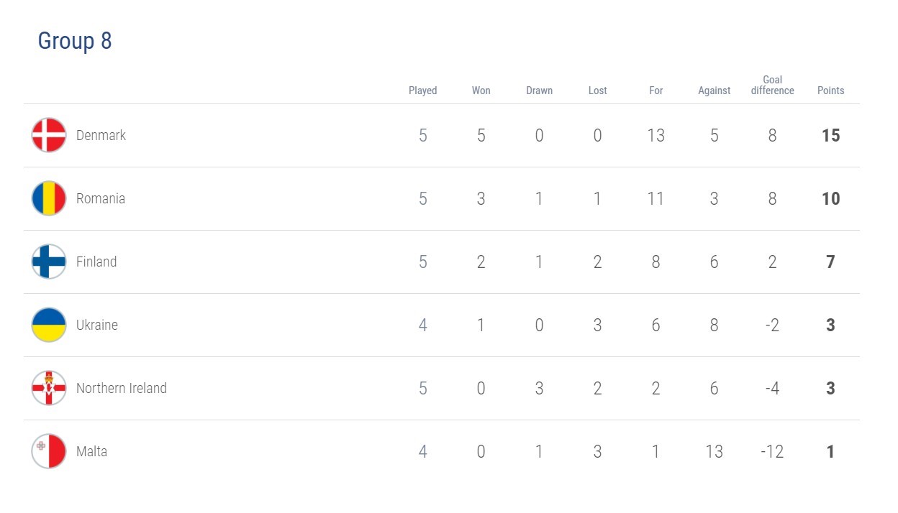
Task: Click the Points column header
Action: [x=831, y=91]
